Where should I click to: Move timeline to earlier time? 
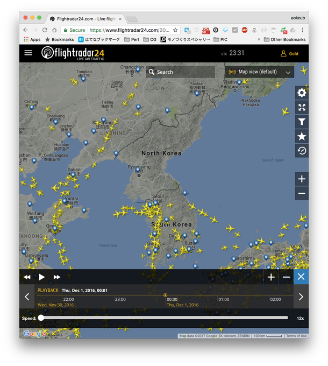[x=27, y=297]
